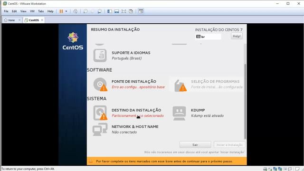Open the File menu
This screenshot has height=171, width=304.
point(6,11)
